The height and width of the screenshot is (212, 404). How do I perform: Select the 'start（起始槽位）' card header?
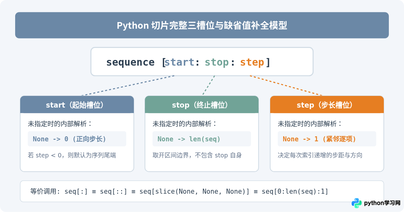(x=77, y=105)
